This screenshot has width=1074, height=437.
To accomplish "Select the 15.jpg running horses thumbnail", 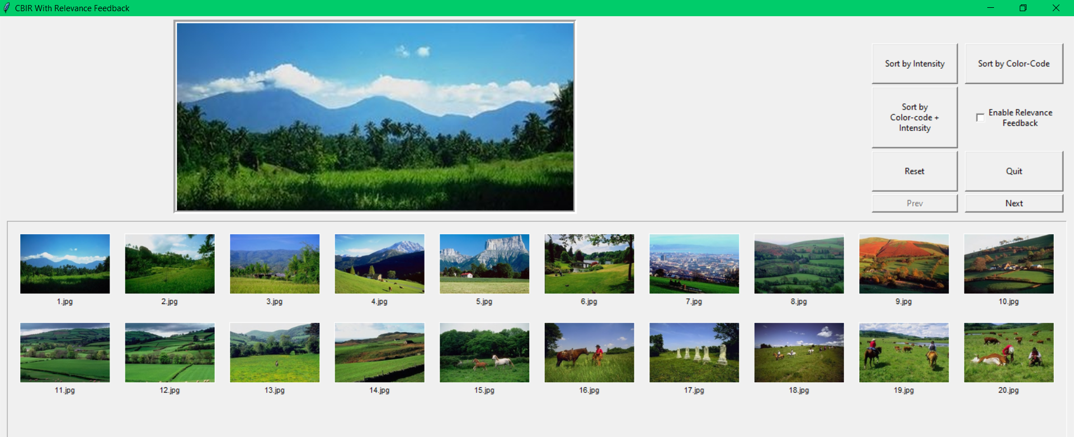I will click(x=484, y=353).
